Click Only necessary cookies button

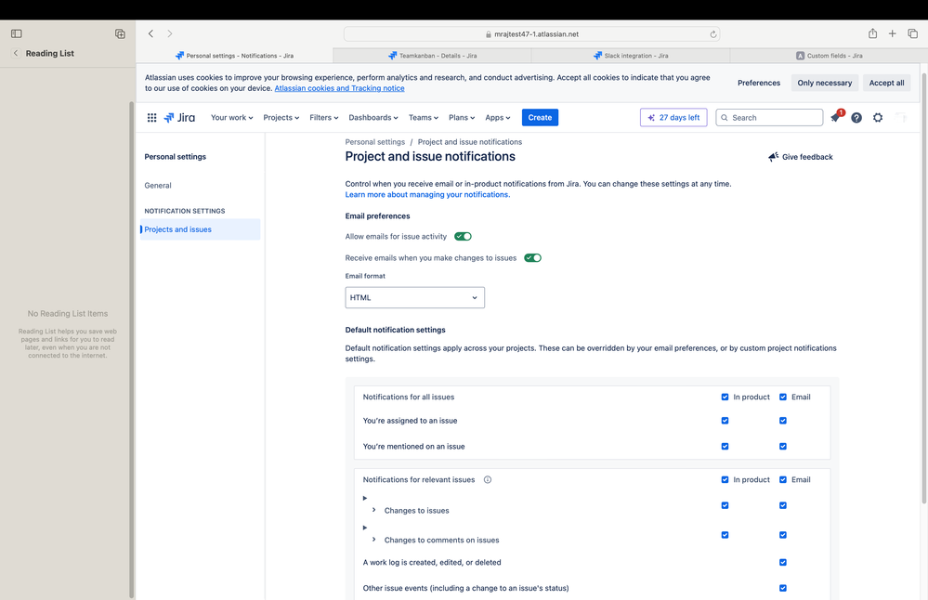pyautogui.click(x=825, y=83)
